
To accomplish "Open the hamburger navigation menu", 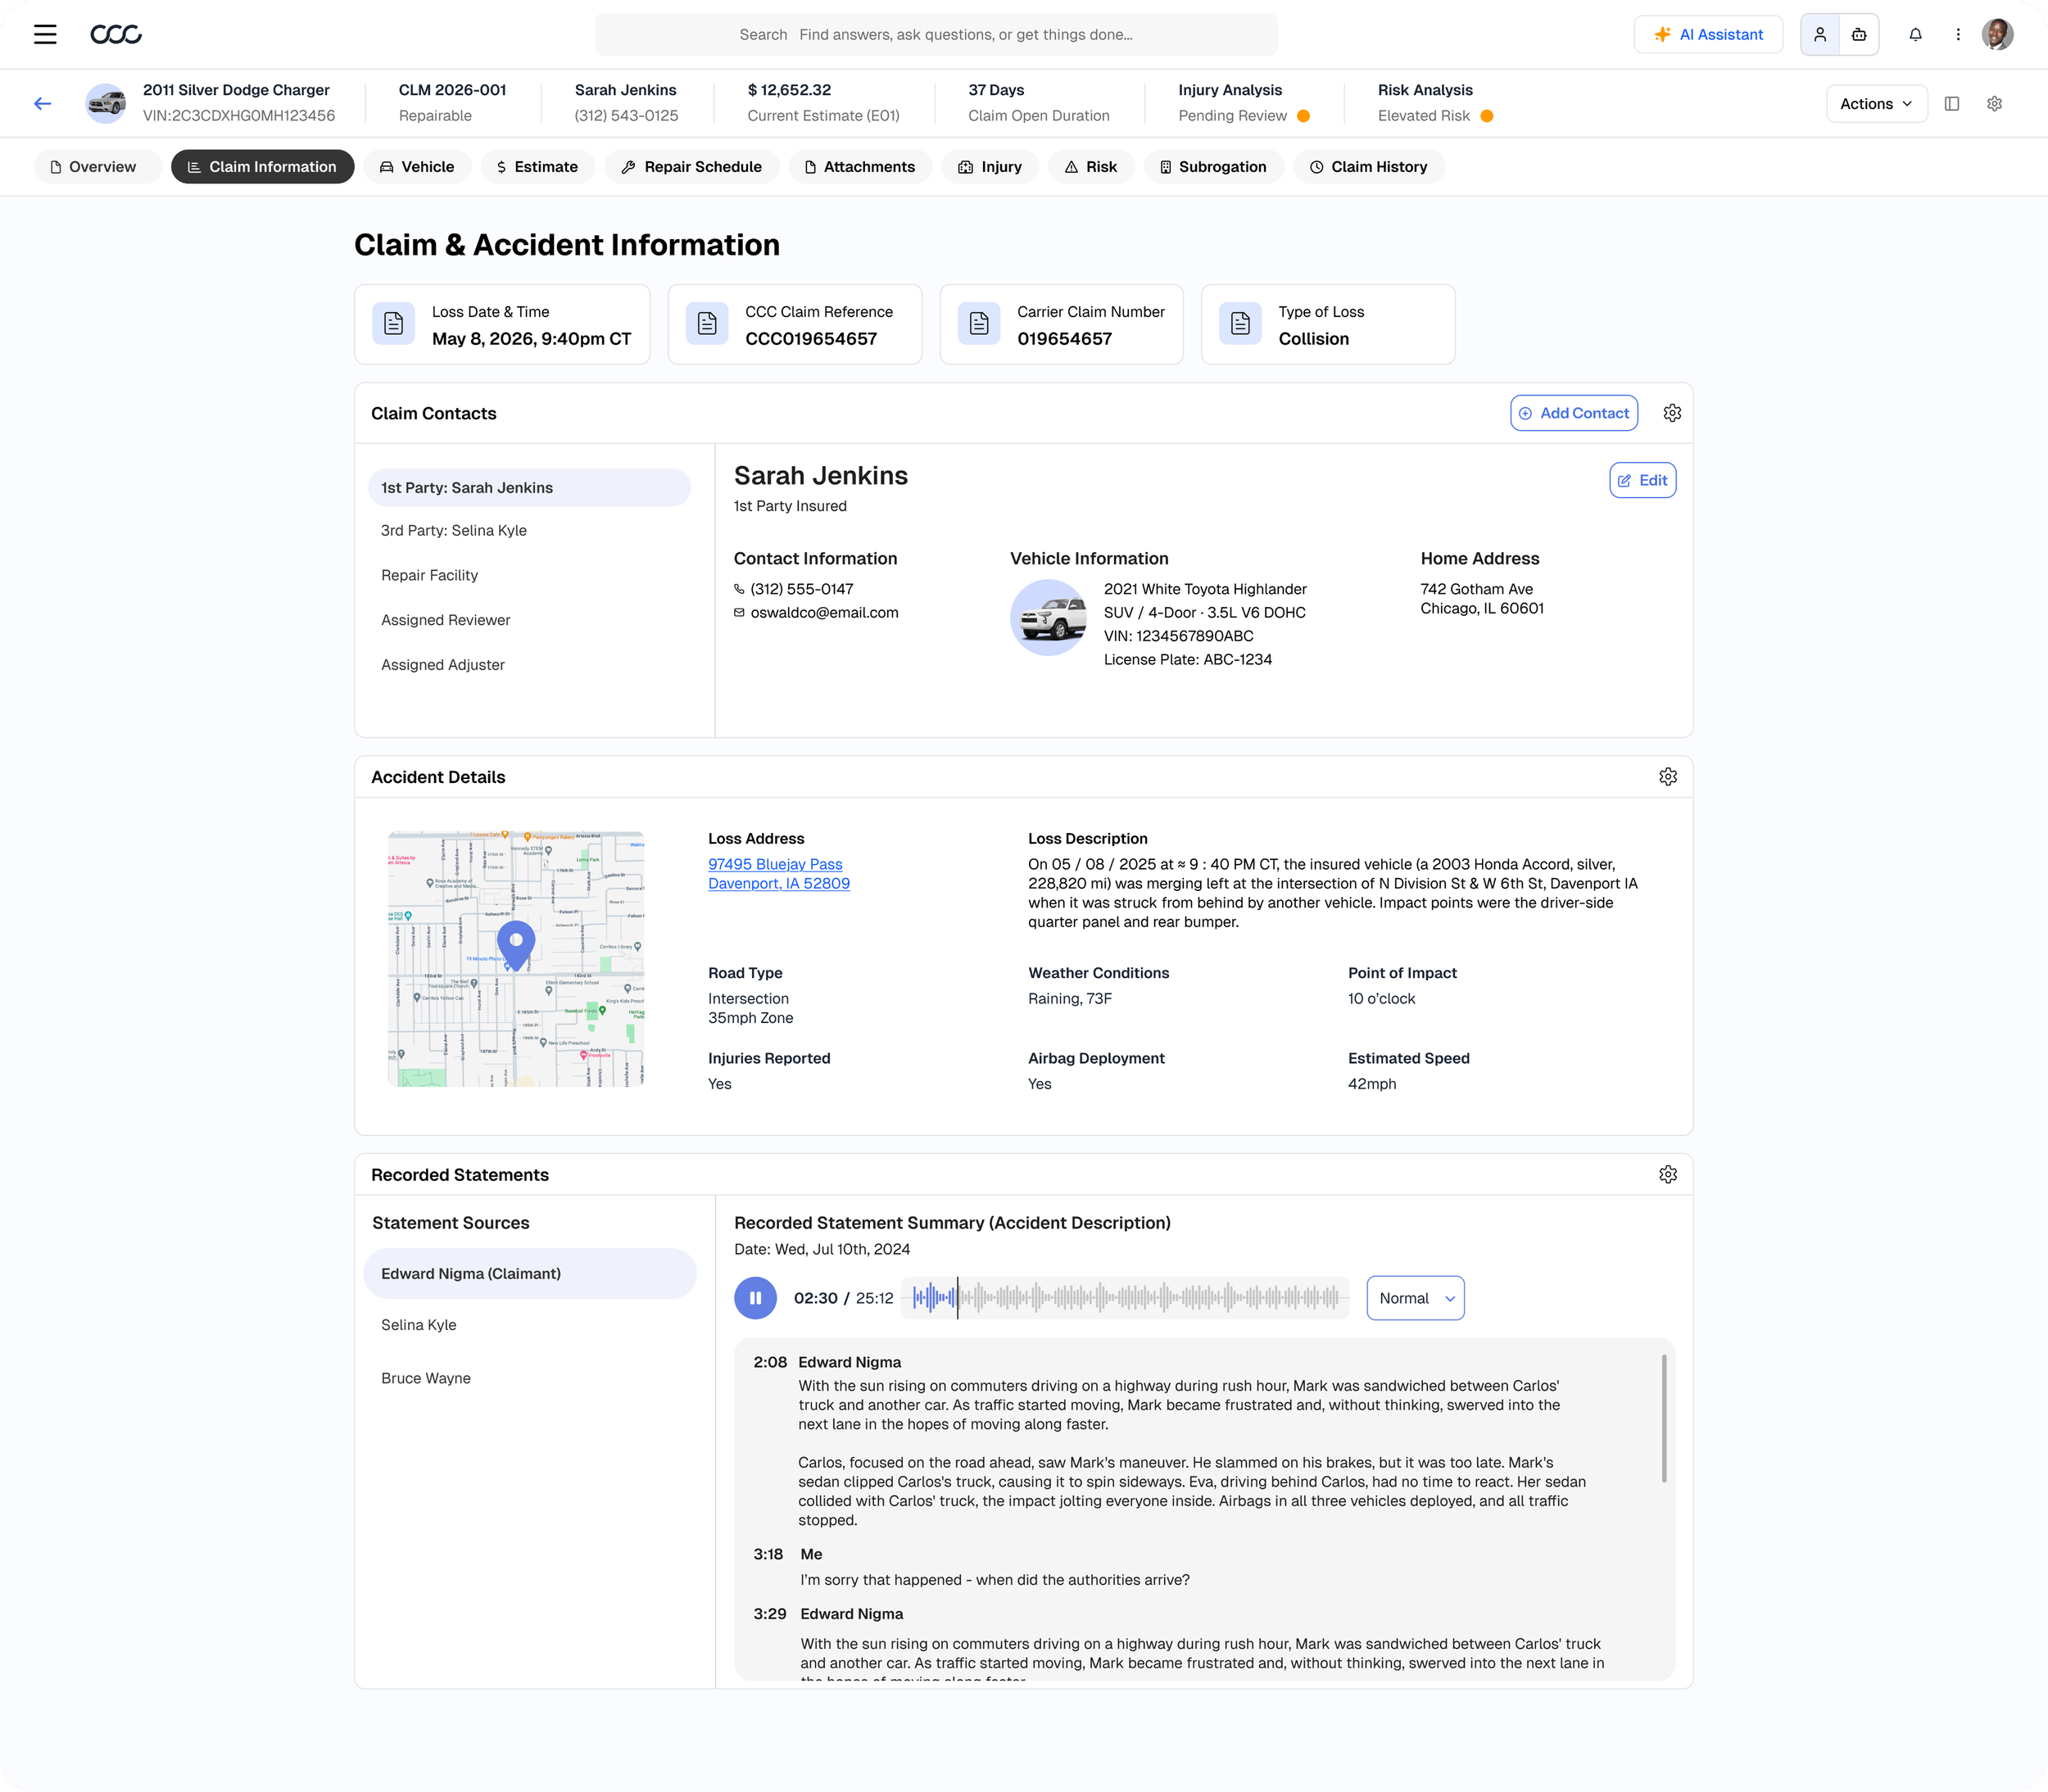I will pyautogui.click(x=45, y=34).
